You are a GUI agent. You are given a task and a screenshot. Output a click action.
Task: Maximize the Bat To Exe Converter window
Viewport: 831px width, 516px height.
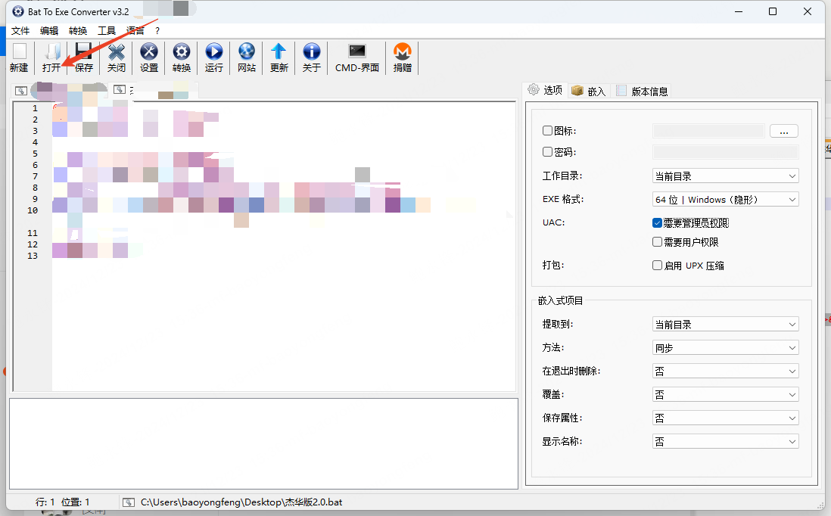coord(773,11)
